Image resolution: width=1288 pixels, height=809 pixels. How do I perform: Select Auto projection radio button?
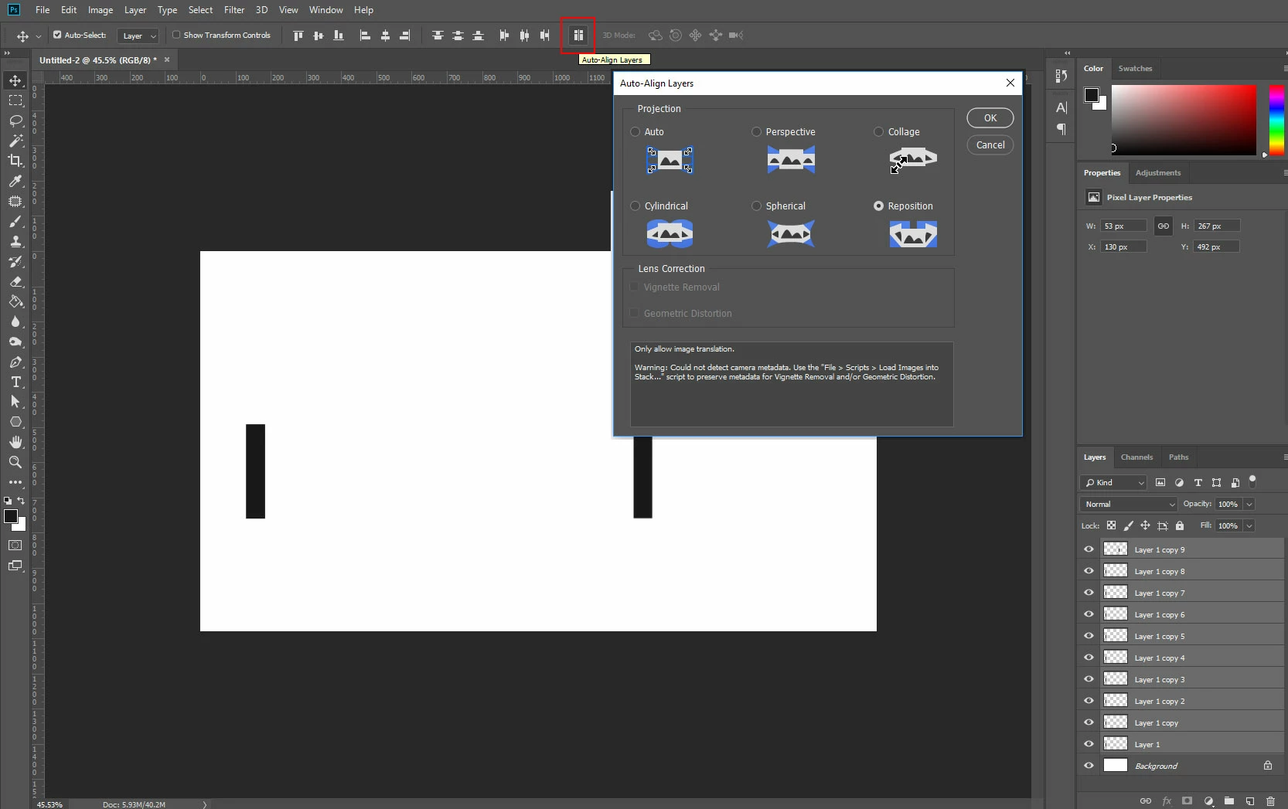coord(635,132)
